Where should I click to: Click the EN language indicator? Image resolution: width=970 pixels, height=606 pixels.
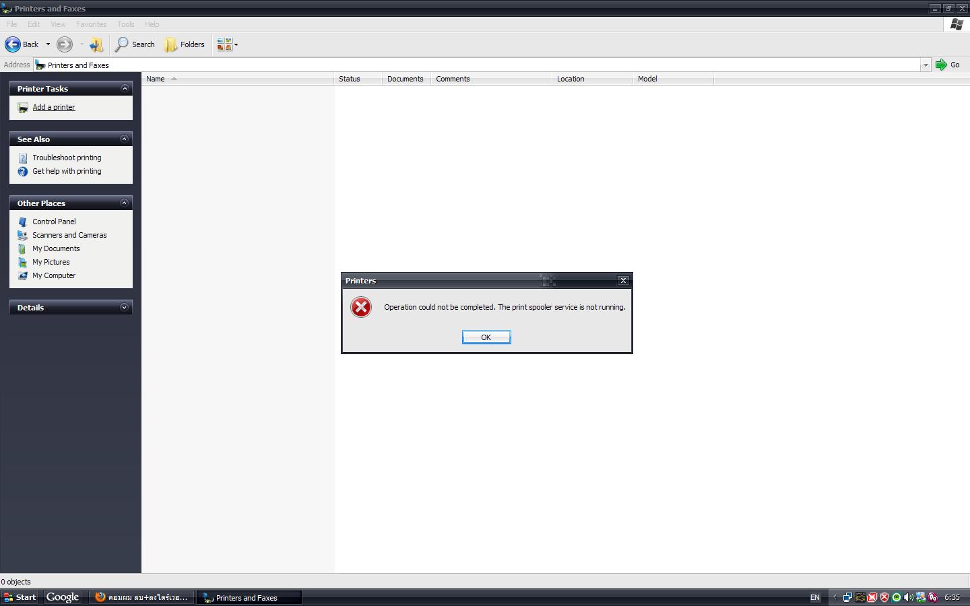pyautogui.click(x=814, y=597)
